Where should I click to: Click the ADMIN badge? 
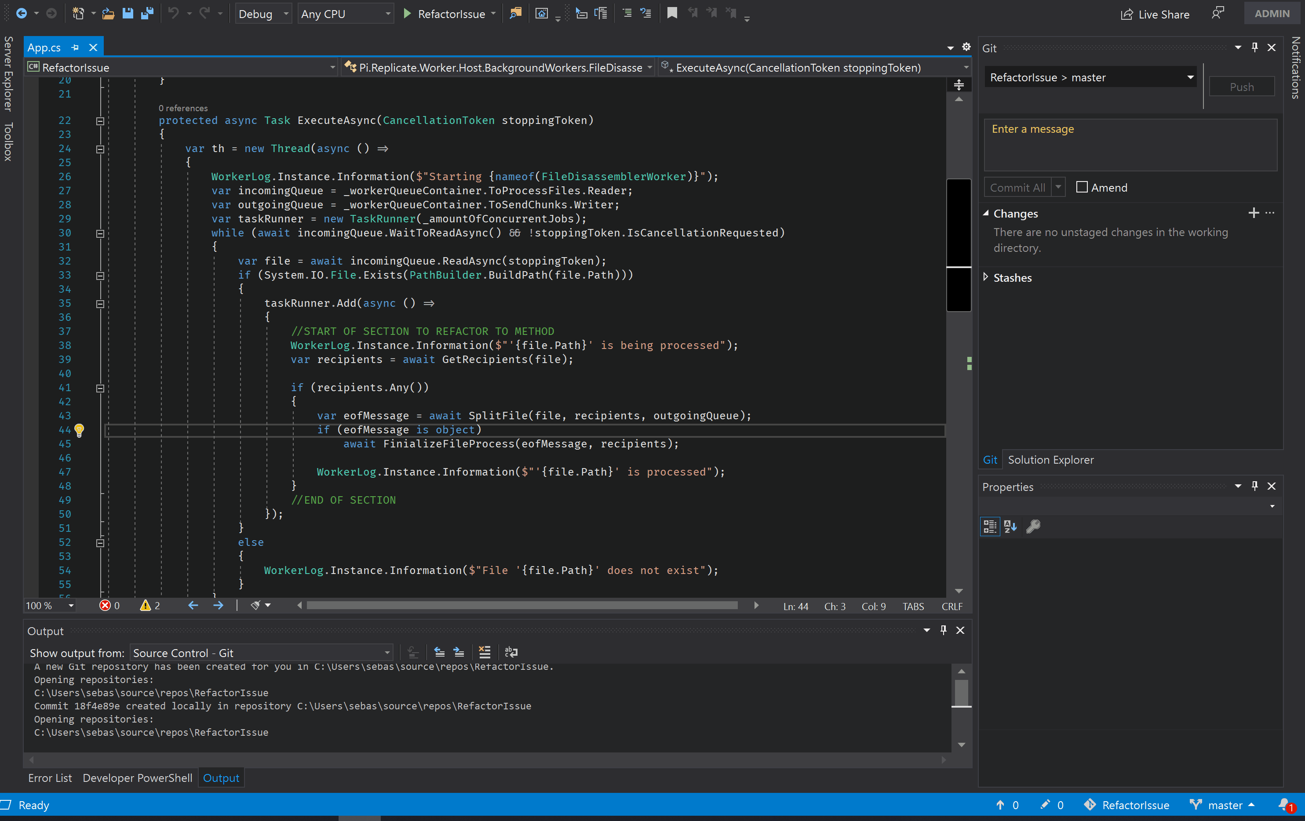[x=1272, y=14]
